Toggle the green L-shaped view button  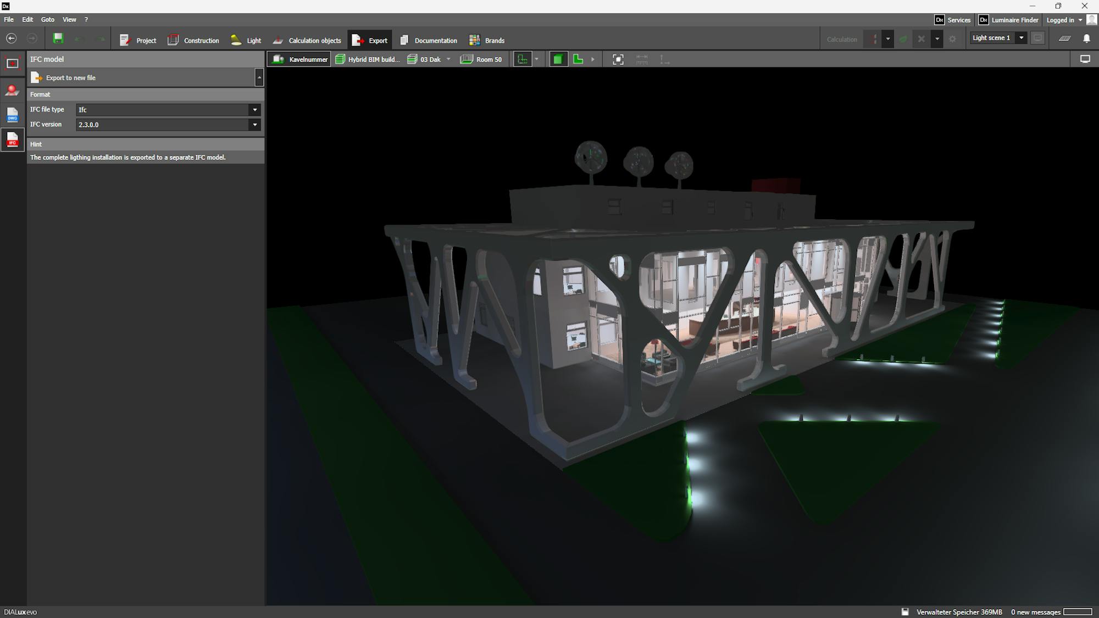pyautogui.click(x=578, y=59)
